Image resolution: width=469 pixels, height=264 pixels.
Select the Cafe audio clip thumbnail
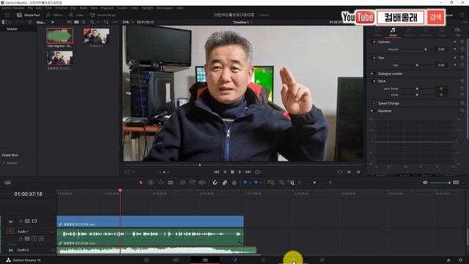59,36
